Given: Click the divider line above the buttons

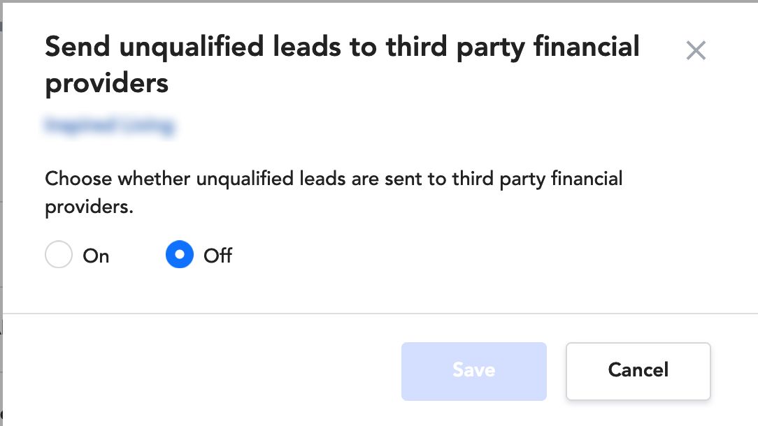Looking at the screenshot, I should pos(380,314).
